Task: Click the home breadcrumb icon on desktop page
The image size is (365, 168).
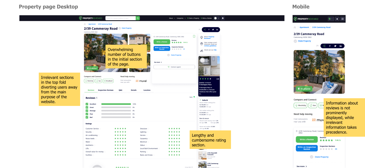Action: (x=85, y=24)
